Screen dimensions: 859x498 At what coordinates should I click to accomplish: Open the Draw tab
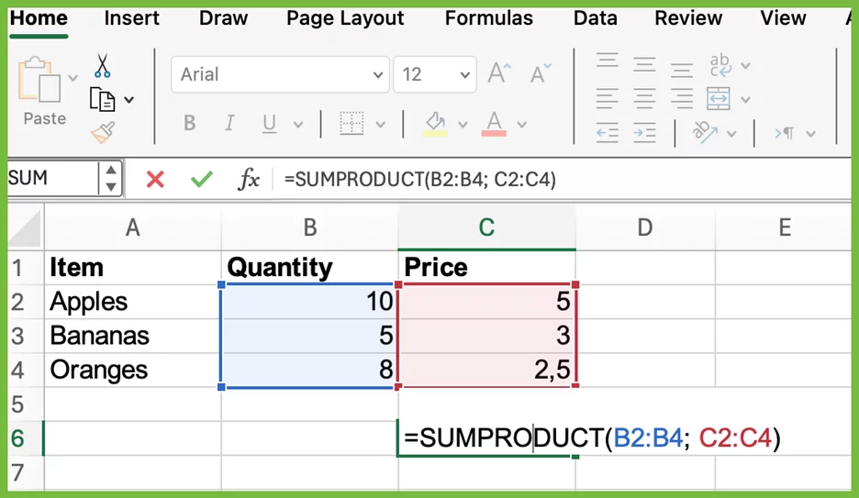[x=223, y=18]
